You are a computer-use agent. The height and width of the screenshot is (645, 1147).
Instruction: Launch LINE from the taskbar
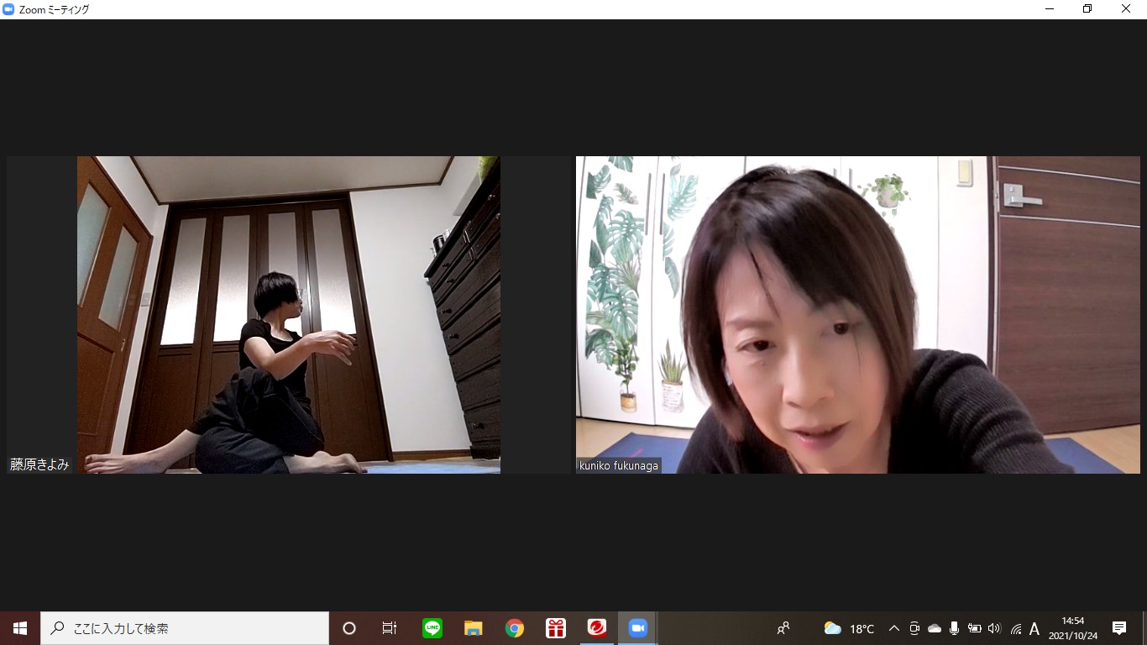click(432, 628)
